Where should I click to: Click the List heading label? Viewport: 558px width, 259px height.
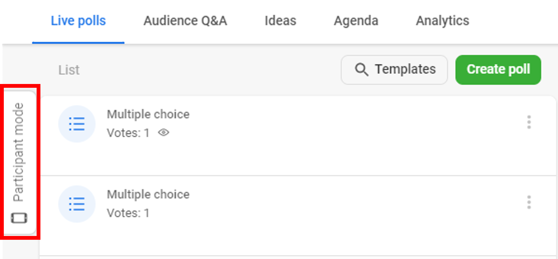pyautogui.click(x=69, y=70)
